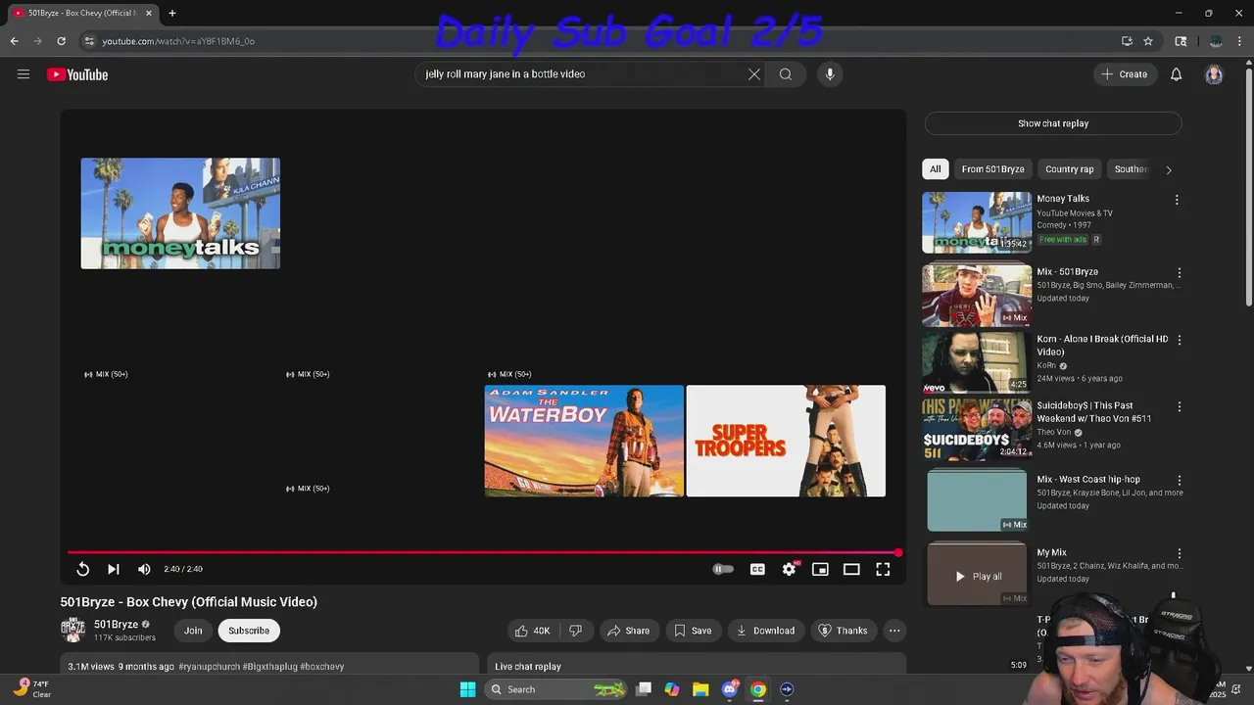1254x705 pixels.
Task: Open Mix - 501Bryze playlist
Action: tap(977, 295)
